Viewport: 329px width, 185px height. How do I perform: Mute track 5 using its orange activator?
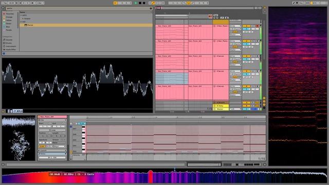[247, 86]
